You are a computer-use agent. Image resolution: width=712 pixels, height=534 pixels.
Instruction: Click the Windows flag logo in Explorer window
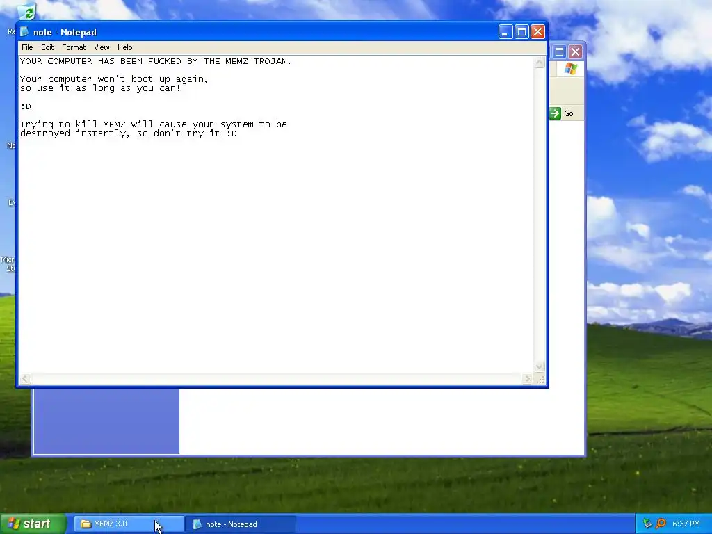pos(570,69)
